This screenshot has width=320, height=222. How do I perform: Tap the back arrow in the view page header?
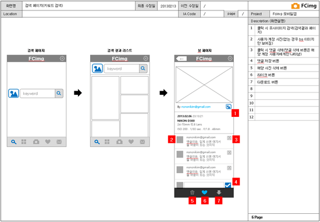181,59
